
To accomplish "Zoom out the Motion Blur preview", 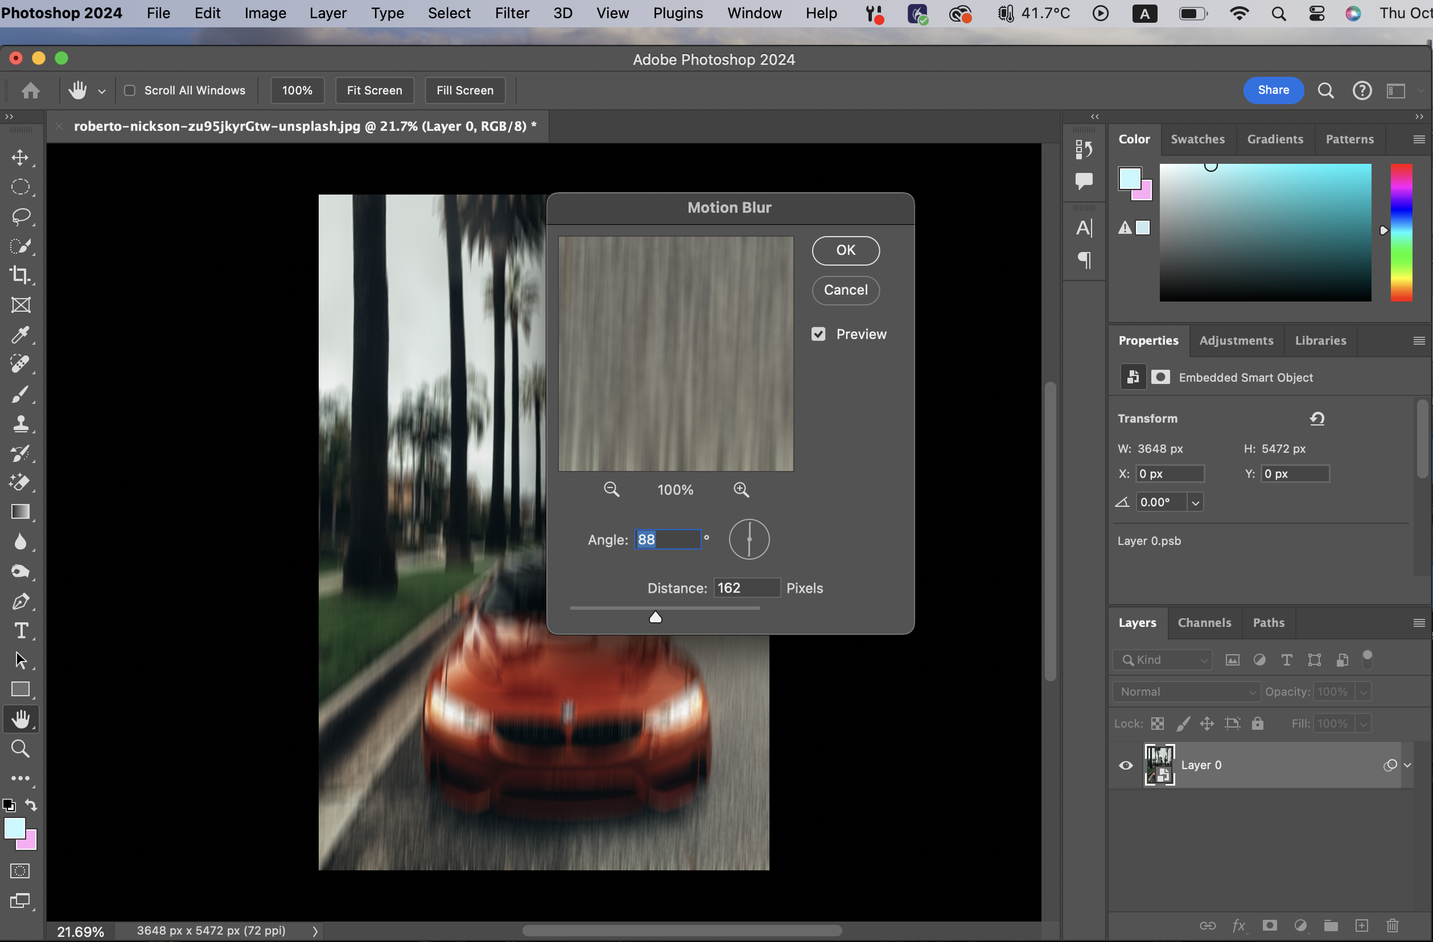I will point(611,489).
